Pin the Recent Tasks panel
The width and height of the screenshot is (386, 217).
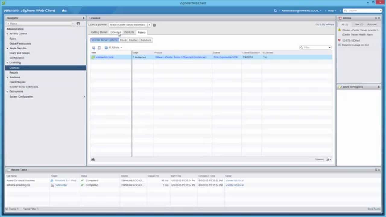coord(376,170)
